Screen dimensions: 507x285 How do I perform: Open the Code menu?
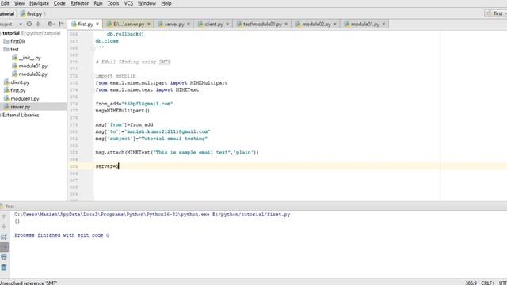[x=59, y=3]
